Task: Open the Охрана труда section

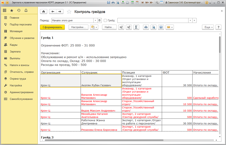Action: click(19, 79)
